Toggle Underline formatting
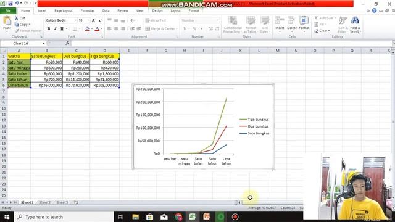The height and width of the screenshot is (222, 395). (62, 29)
